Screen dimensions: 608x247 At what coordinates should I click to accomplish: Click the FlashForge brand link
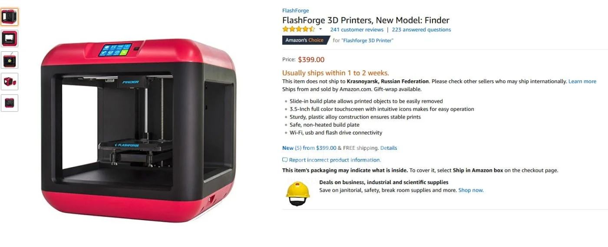[x=295, y=11]
